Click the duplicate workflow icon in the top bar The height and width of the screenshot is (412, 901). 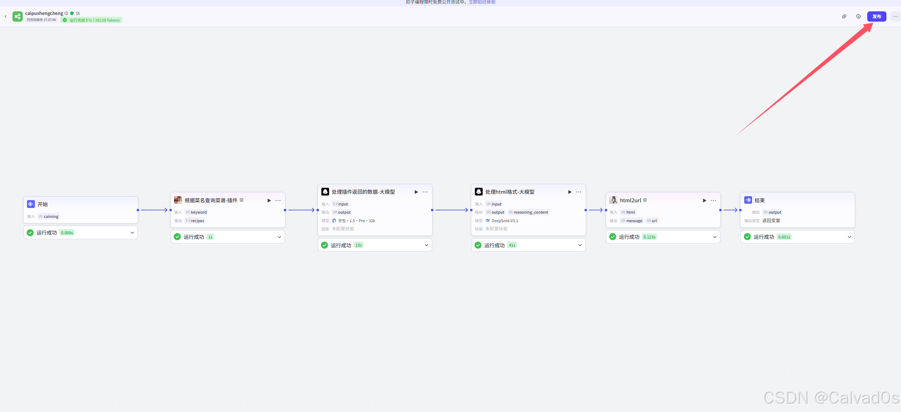coord(844,16)
